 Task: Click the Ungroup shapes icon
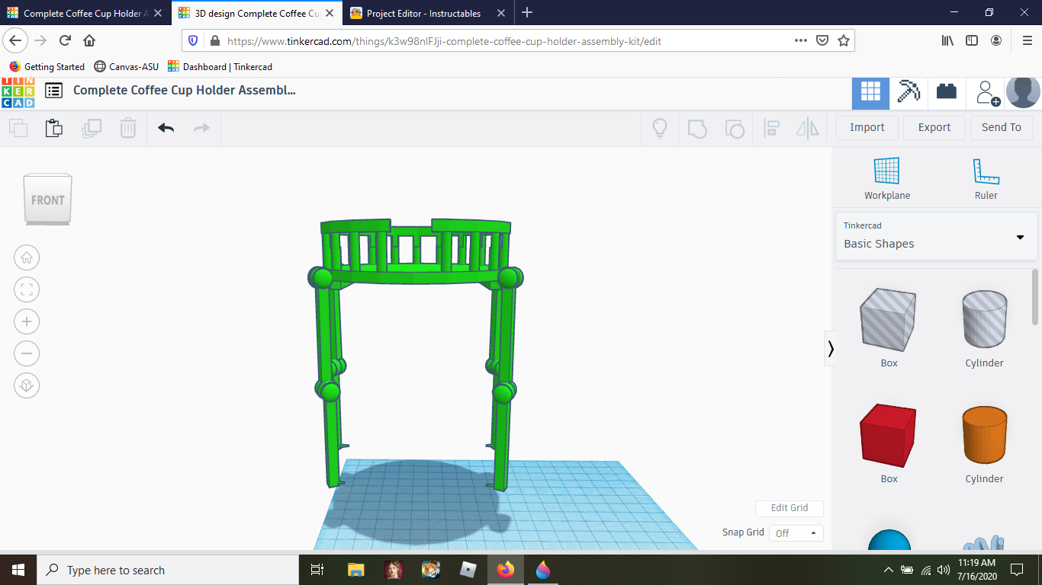coord(734,128)
